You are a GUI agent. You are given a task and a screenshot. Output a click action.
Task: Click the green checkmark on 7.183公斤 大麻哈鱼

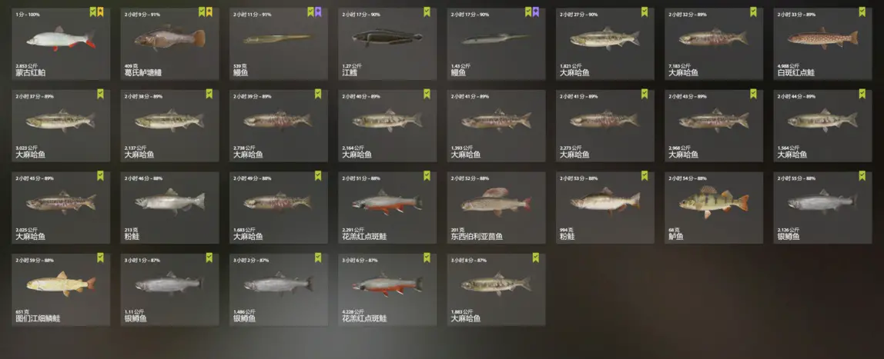[753, 12]
